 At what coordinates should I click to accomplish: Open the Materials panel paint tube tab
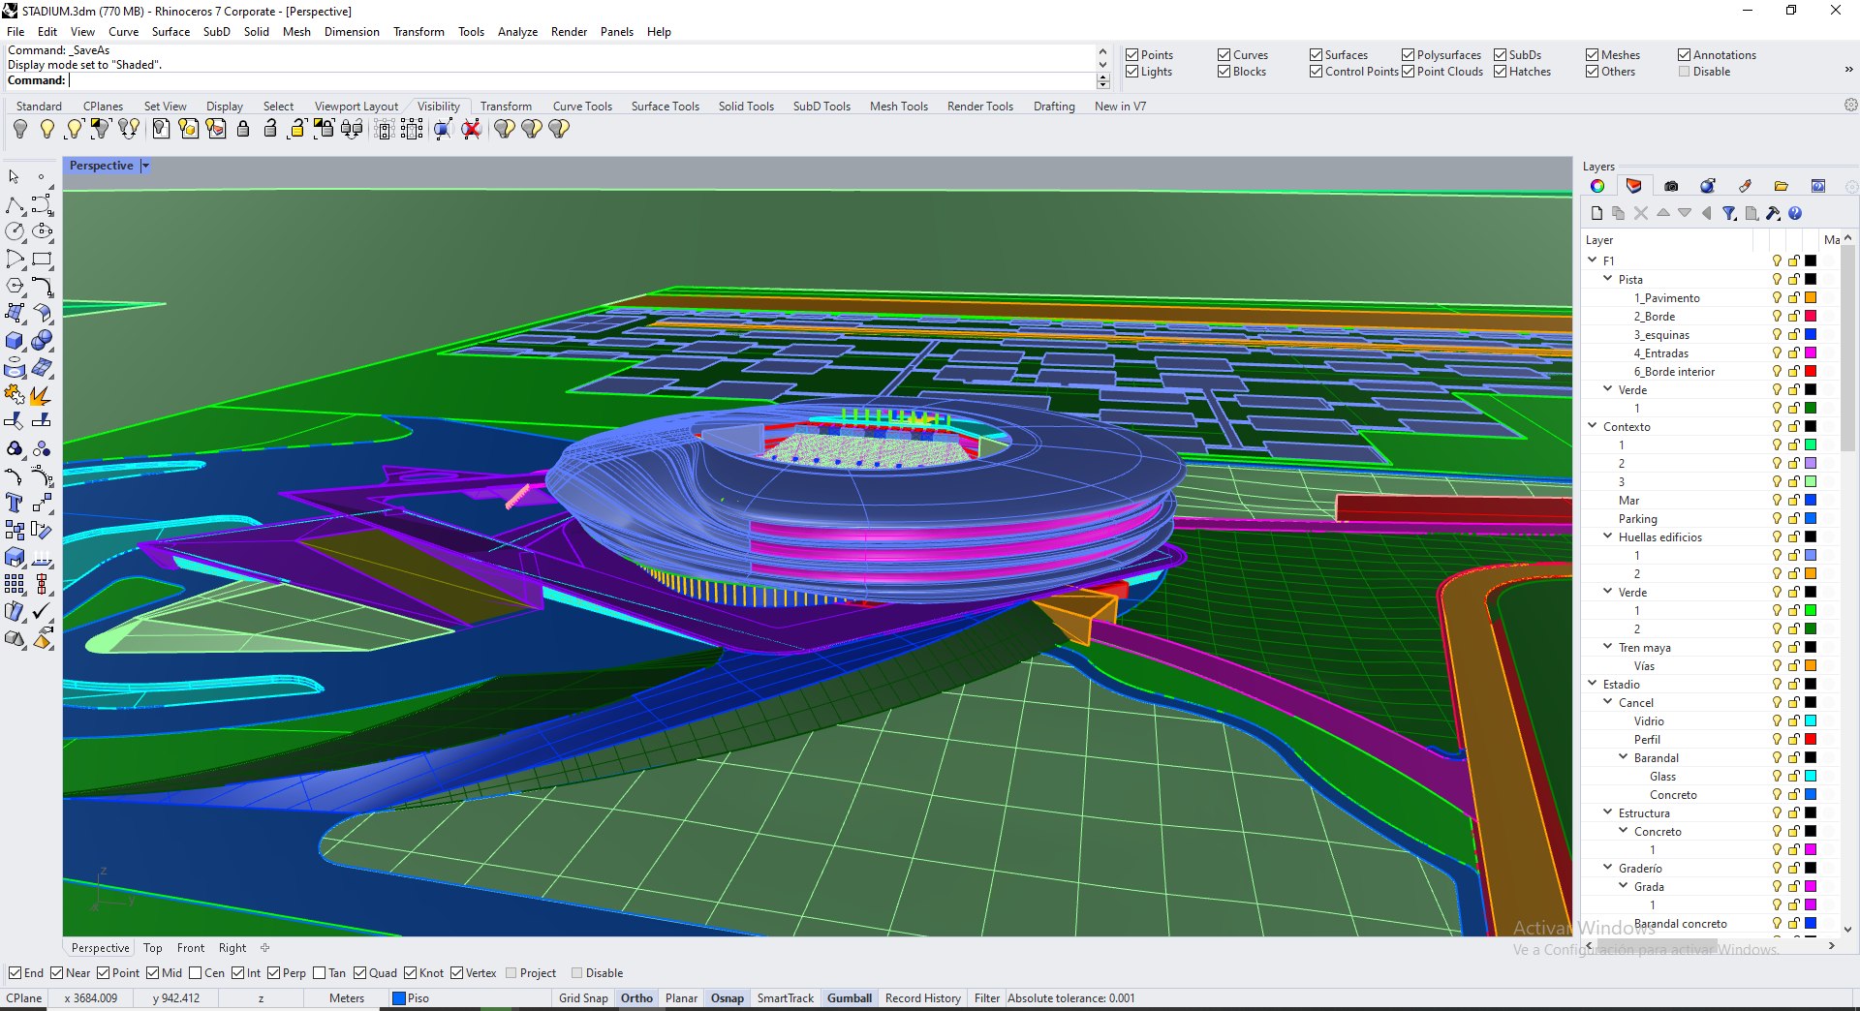coord(1745,186)
